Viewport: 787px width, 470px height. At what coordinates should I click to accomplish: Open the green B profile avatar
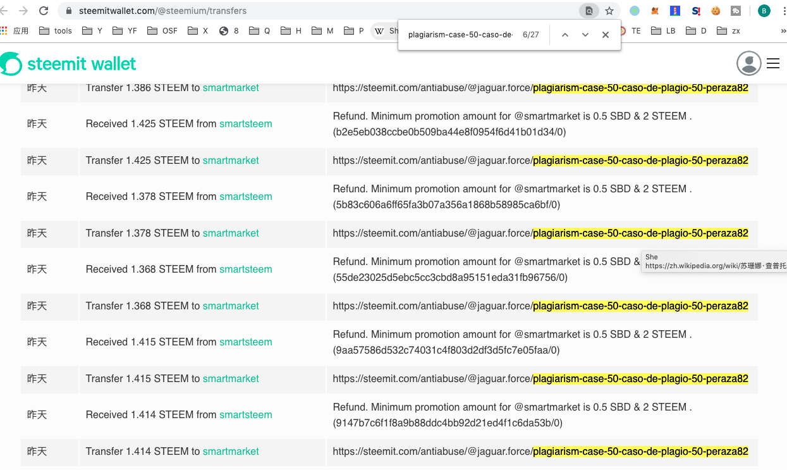[x=764, y=11]
